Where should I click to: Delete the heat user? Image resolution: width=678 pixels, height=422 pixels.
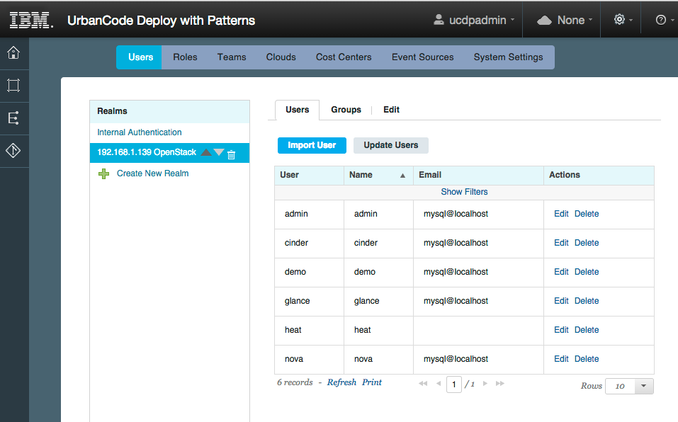(x=587, y=330)
